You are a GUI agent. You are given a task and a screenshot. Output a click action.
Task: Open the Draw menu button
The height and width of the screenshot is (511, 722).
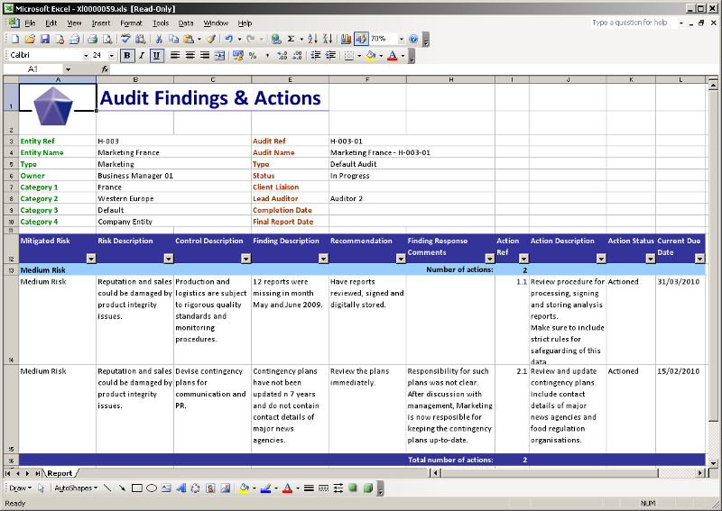point(20,488)
